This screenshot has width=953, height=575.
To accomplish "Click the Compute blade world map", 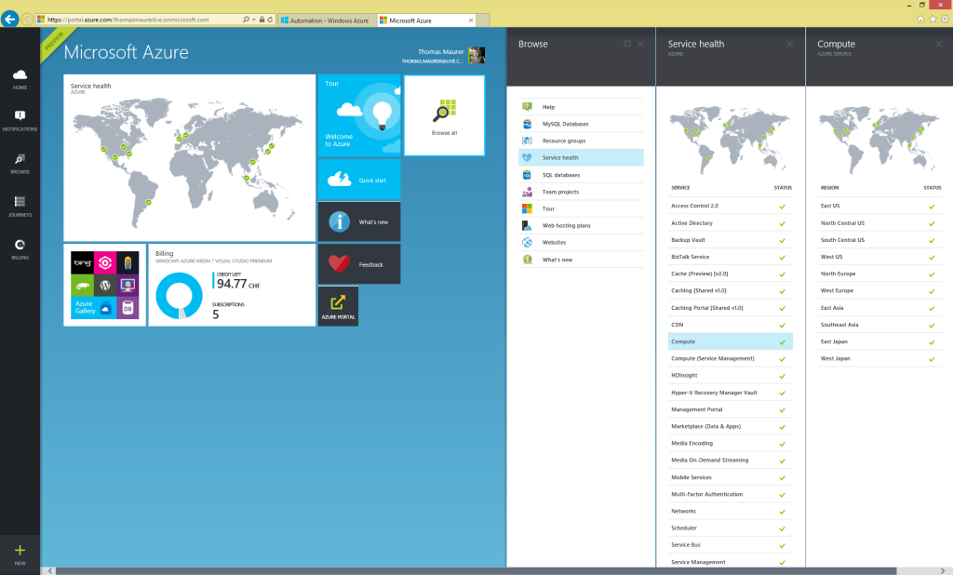I will 879,140.
